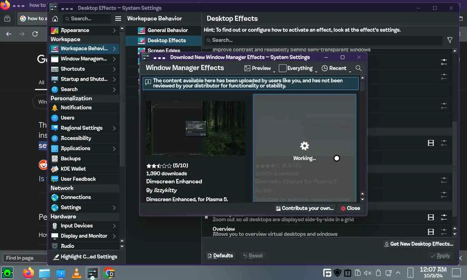Image resolution: width=467 pixels, height=280 pixels.
Task: Open Notifications settings in the sidebar
Action: [84, 108]
